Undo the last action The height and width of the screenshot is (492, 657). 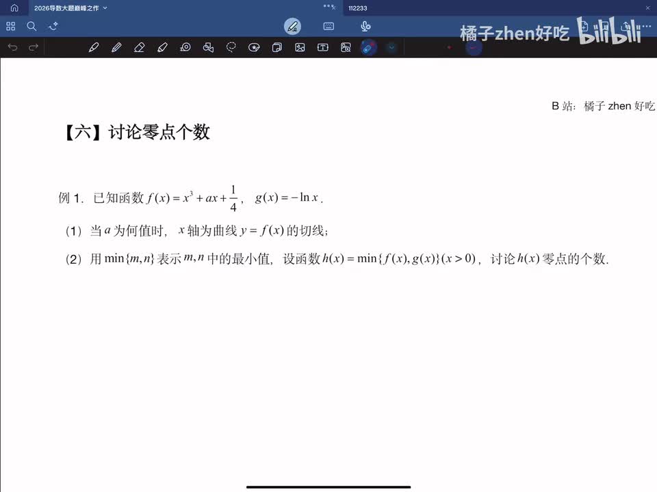tap(12, 47)
